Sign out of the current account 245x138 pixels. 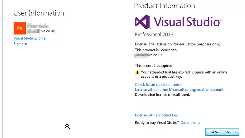pyautogui.click(x=20, y=44)
